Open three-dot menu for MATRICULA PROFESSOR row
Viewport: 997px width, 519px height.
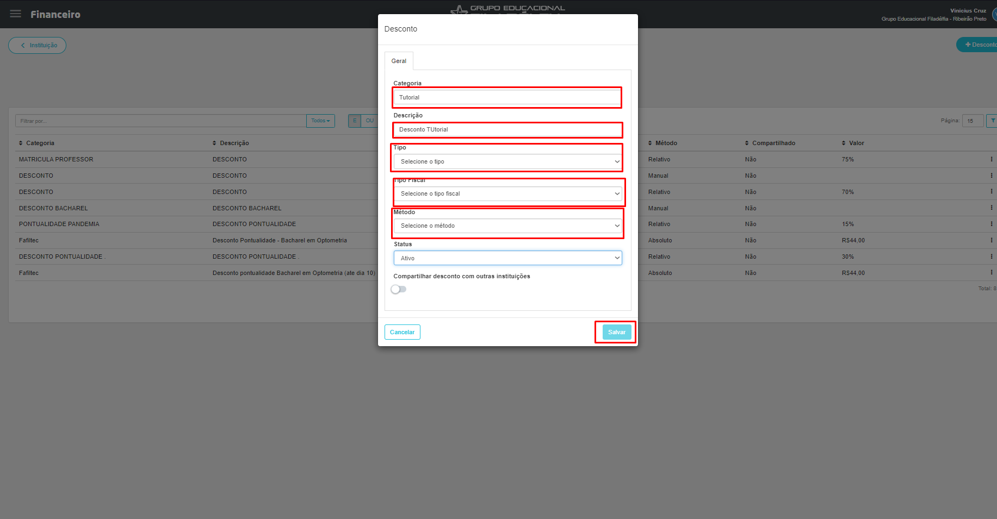point(991,159)
